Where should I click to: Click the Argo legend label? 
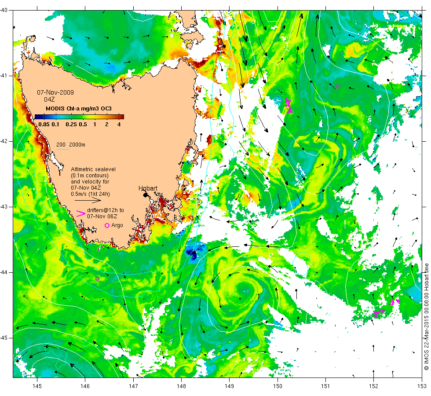(117, 225)
